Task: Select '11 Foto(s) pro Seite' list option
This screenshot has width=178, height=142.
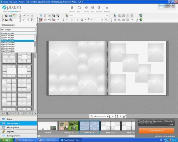Action: pyautogui.click(x=17, y=44)
